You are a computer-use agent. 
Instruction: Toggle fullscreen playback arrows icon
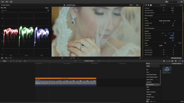point(140,58)
